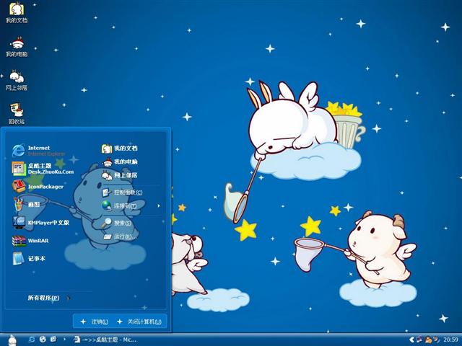This screenshot has width=462, height=346.
Task: Click the globe quick launch icon
Action: 43,340
